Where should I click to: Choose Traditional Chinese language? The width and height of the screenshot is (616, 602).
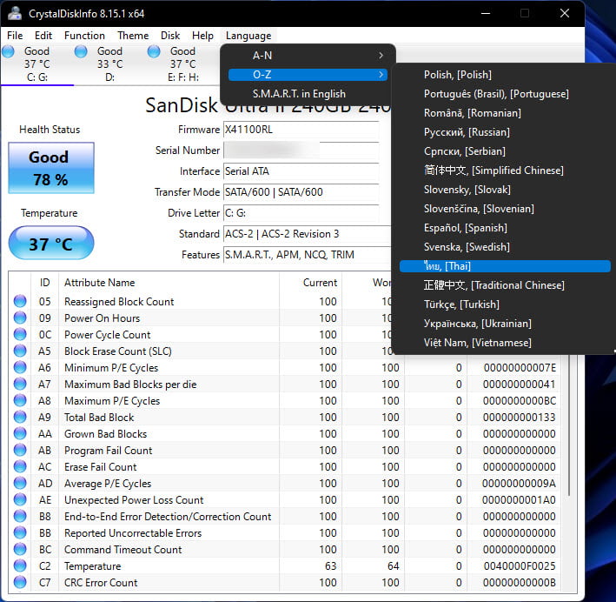[505, 285]
